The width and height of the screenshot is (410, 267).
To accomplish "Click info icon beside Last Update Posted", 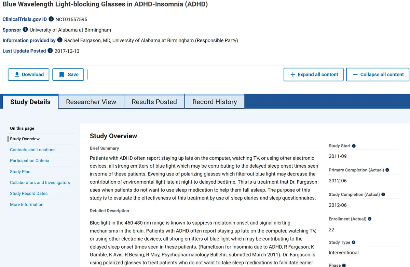I will coord(50,51).
